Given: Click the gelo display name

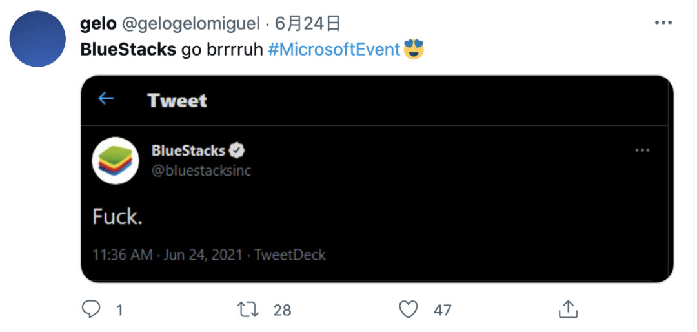Looking at the screenshot, I should [x=98, y=24].
